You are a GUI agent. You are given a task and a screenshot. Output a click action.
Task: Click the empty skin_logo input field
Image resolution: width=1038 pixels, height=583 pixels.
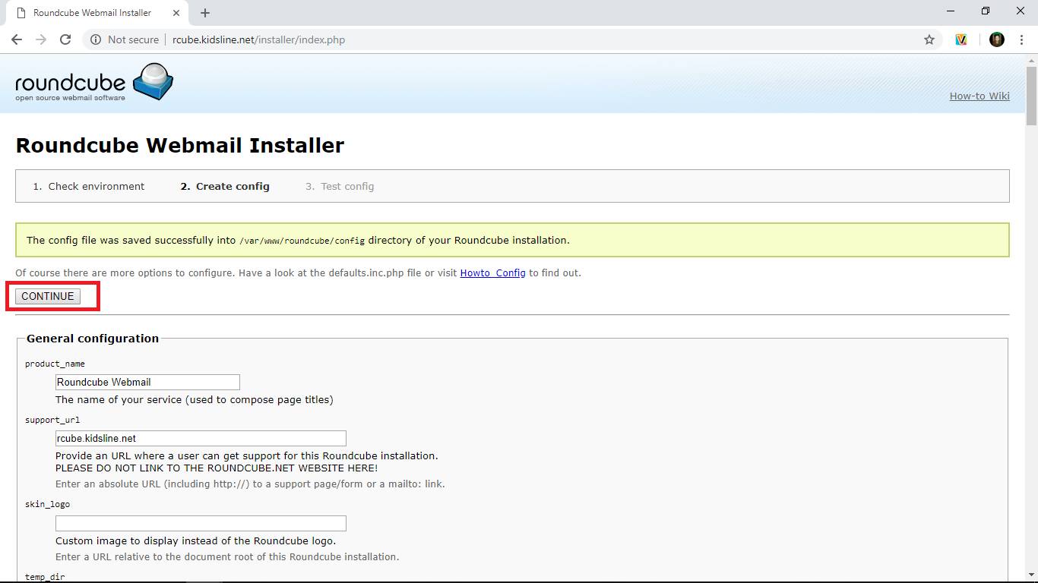tap(201, 523)
